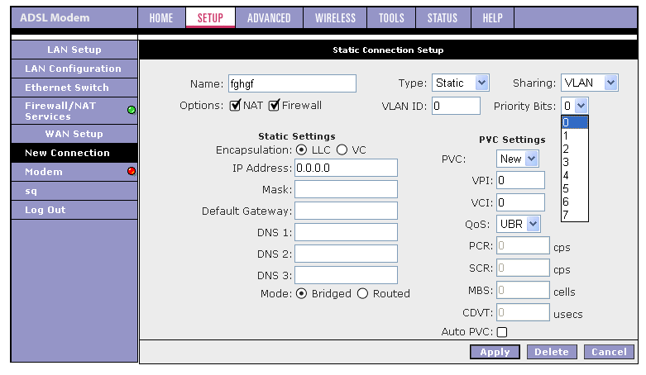Click the Name field containing fghgf
Screen dimensions: 646x375
tap(292, 83)
